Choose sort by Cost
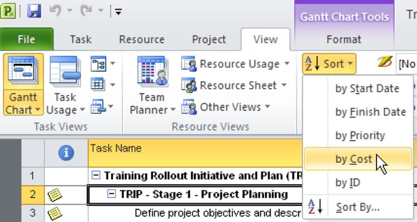Viewport: 417px width, 222px height. pos(354,159)
